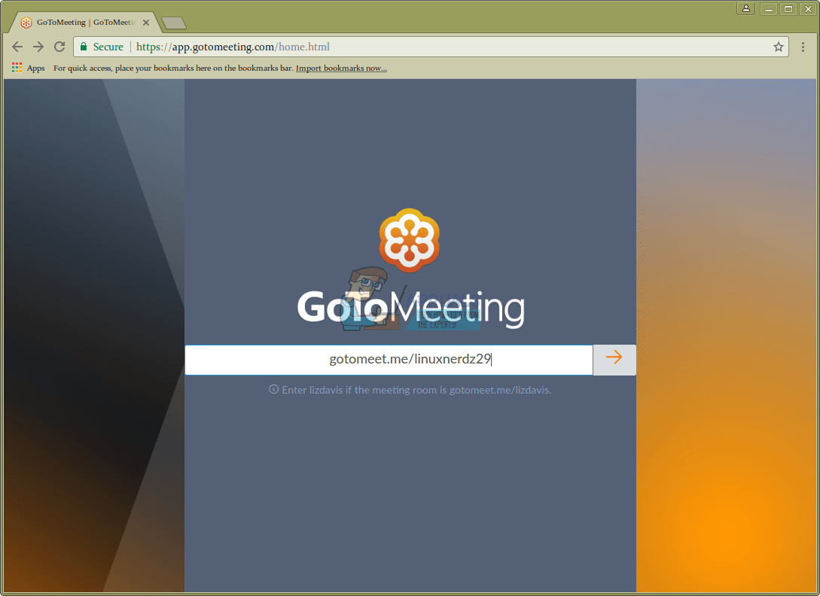Viewport: 820px width, 596px height.
Task: Click the info icon beside the lizdavis hint
Action: point(273,390)
